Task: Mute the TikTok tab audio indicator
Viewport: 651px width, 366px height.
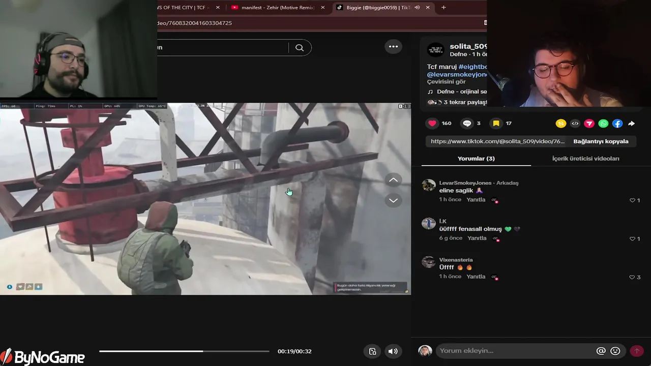Action: 417,8
